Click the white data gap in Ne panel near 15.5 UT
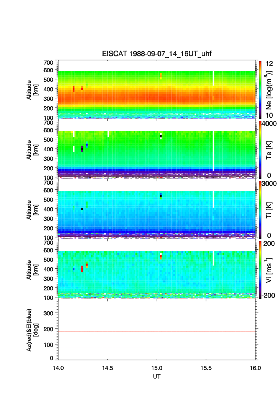The image size is (280, 420). point(213,78)
